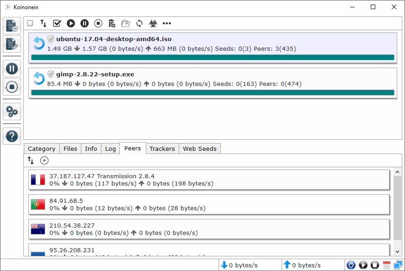Screen dimensions: 405x271
Task: Open settings gears in the sidebar
Action: point(12,112)
